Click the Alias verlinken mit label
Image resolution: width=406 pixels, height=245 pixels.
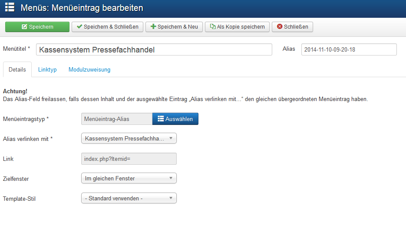pyautogui.click(x=28, y=139)
